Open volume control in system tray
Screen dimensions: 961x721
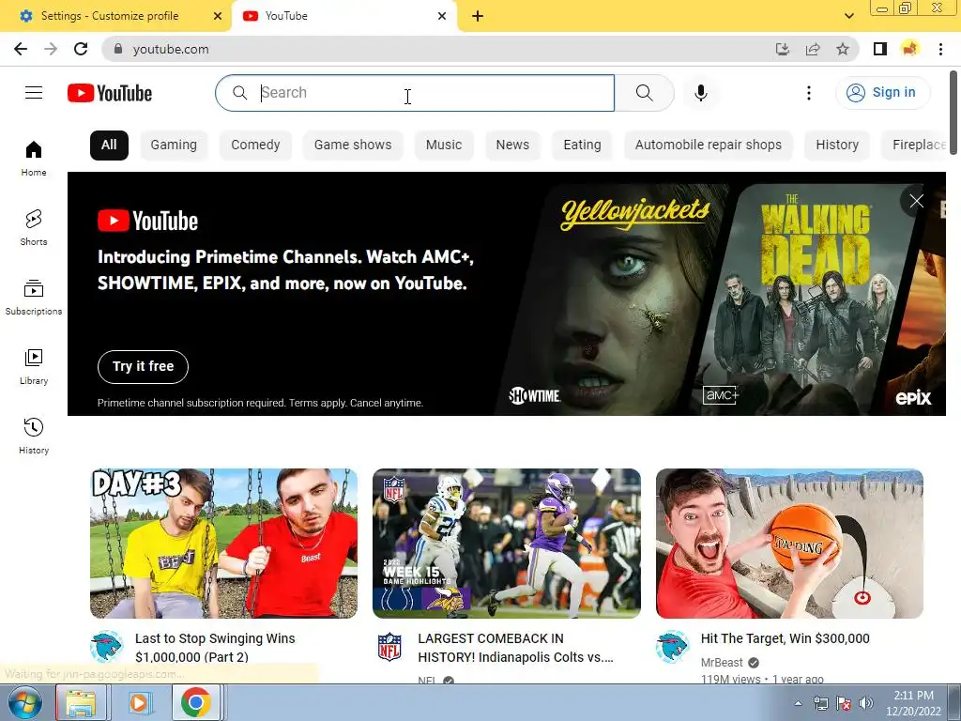866,703
